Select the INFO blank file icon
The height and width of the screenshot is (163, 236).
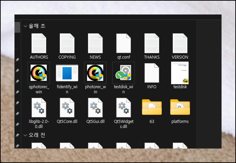[152, 73]
